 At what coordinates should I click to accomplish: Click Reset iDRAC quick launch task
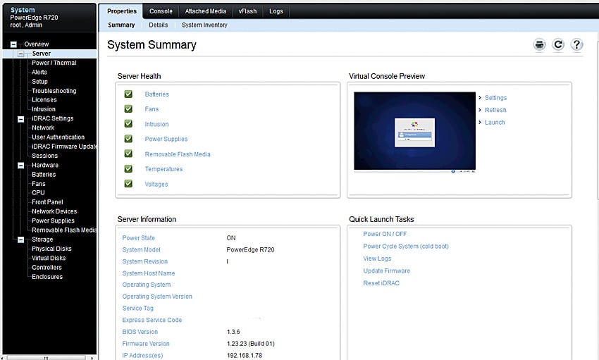pos(381,283)
